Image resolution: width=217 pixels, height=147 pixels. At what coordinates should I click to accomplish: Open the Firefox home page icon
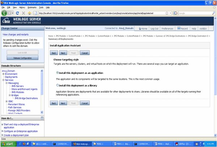click(30, 13)
